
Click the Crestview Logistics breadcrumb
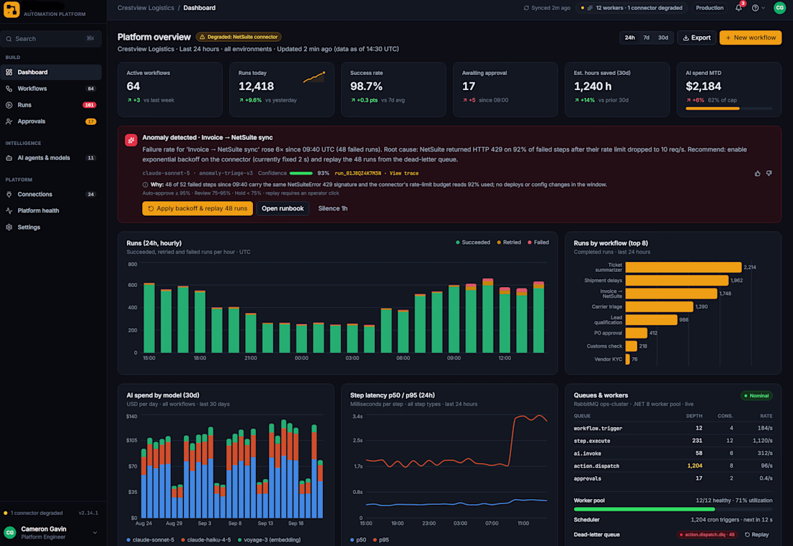[x=146, y=8]
